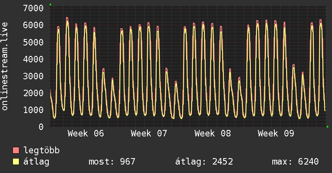332x173 pixels.
Task: Click the 'átlag: 2452' average value
Action: click(x=204, y=162)
